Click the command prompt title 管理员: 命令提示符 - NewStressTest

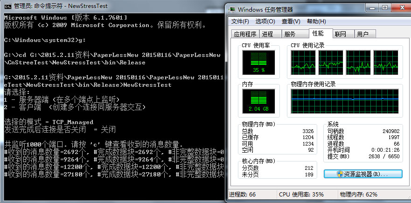coord(61,6)
